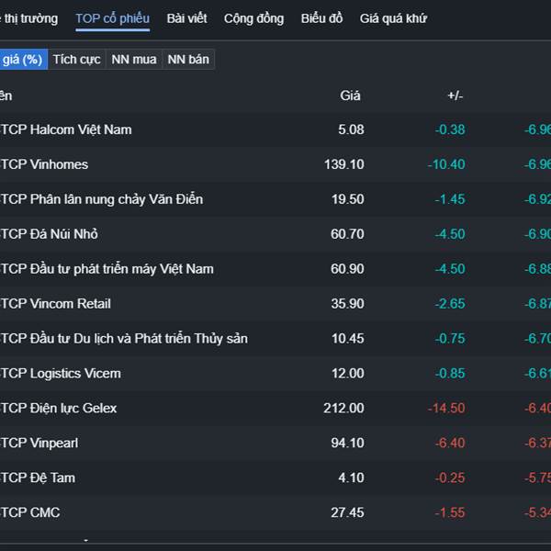Select the 'Giá quá khứ' tab

[x=393, y=18]
